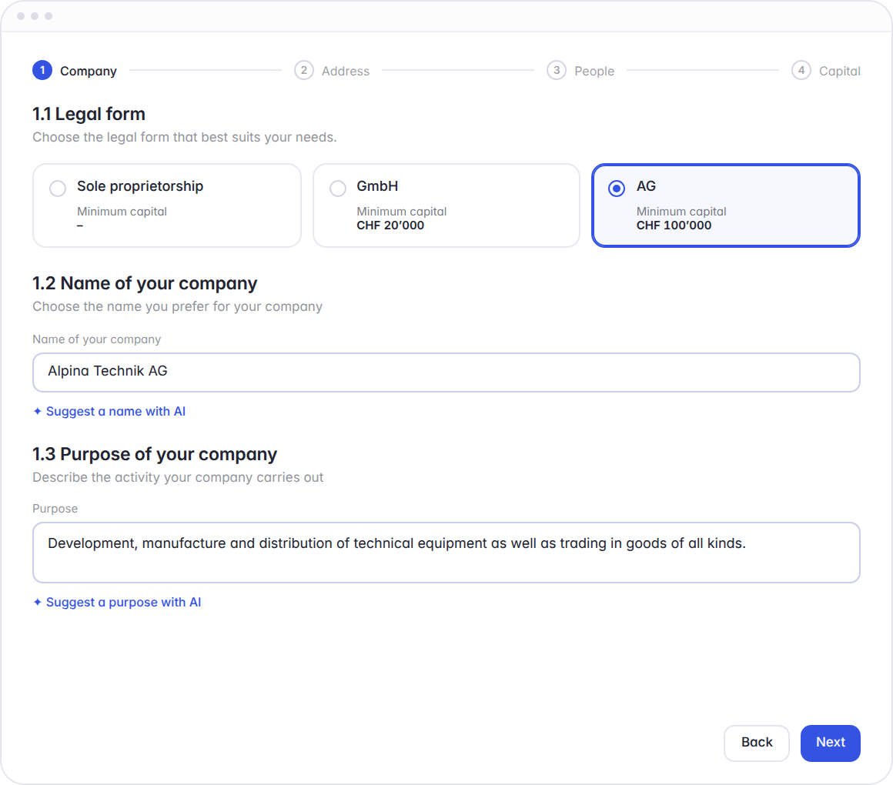Click the 1.1 Legal form heading

point(89,114)
